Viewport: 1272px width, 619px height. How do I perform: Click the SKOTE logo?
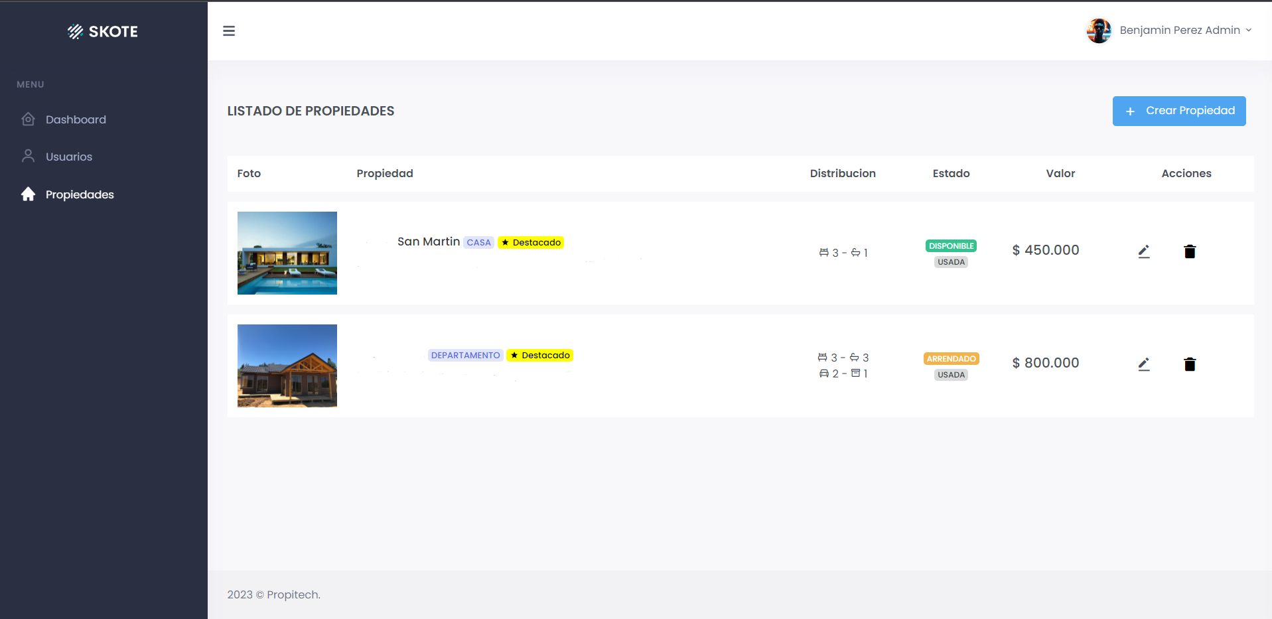click(103, 31)
